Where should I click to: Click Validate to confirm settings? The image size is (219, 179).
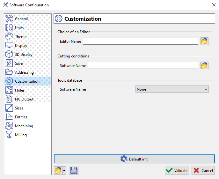pos(177,170)
